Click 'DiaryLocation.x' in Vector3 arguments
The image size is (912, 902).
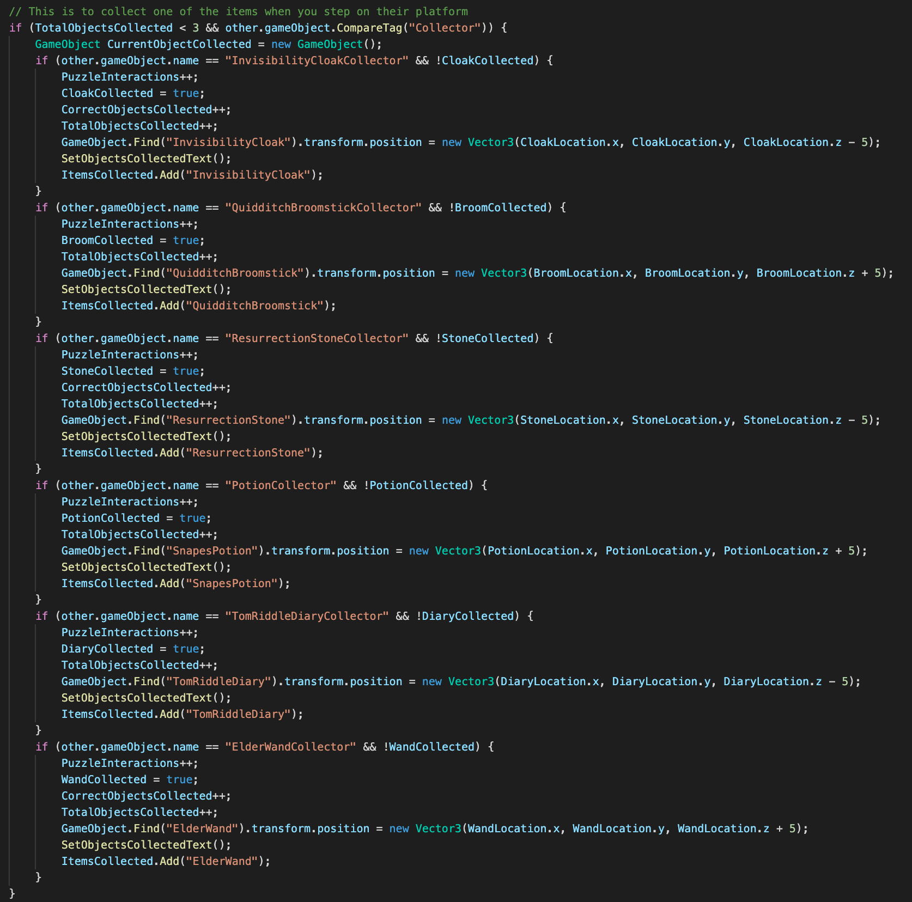[550, 681]
